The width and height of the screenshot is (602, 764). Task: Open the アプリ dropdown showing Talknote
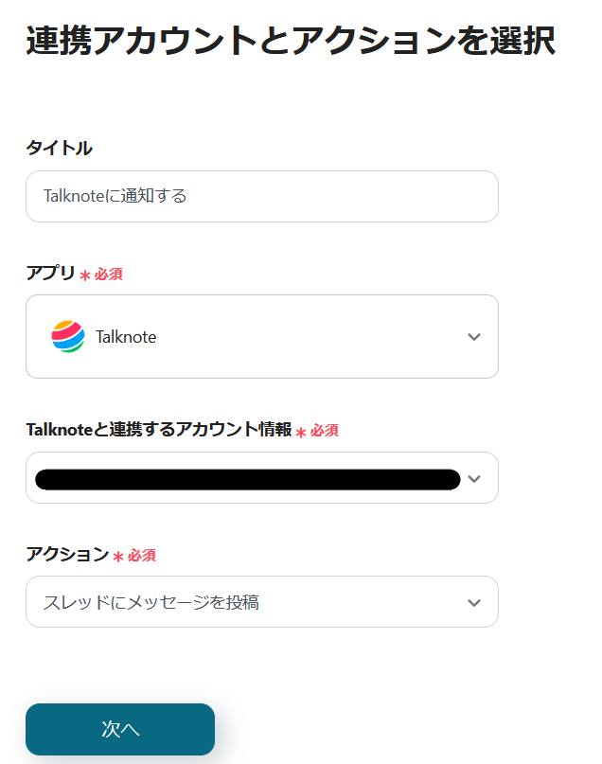tap(262, 336)
